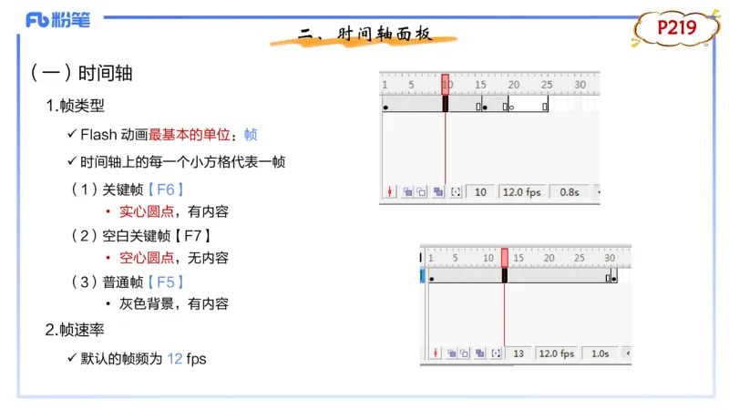The width and height of the screenshot is (729, 410).
Task: Select frame 1 keyframe dot in 0.8s timeline
Action: coord(385,108)
